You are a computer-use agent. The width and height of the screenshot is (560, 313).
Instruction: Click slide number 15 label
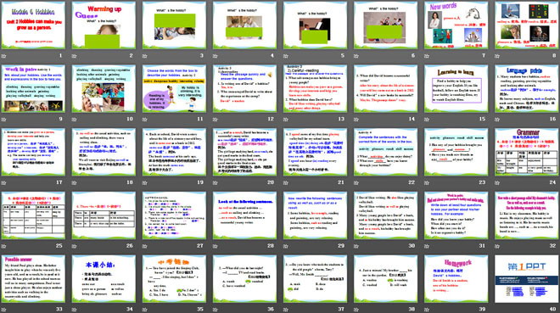point(482,119)
